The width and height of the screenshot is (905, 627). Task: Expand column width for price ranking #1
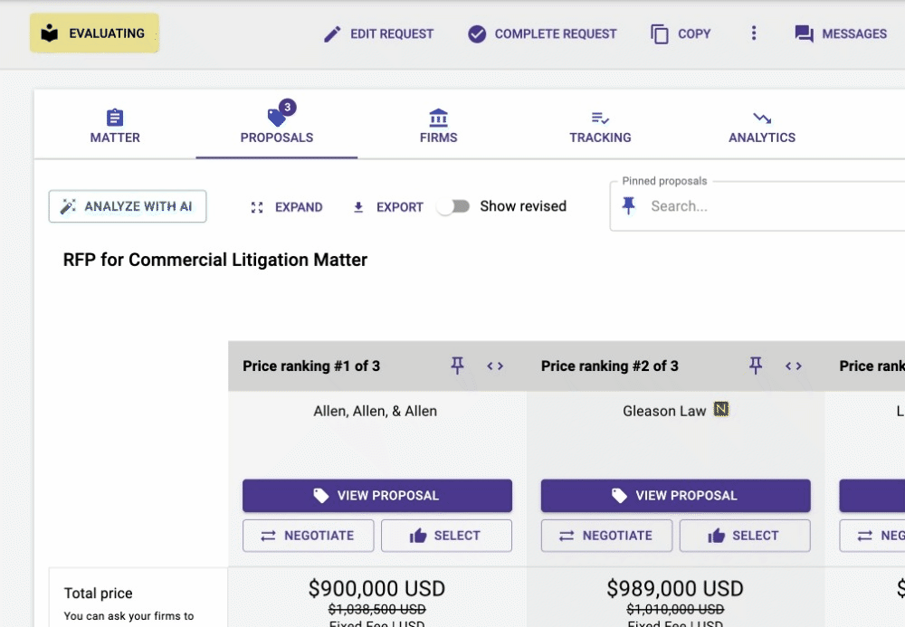[495, 366]
